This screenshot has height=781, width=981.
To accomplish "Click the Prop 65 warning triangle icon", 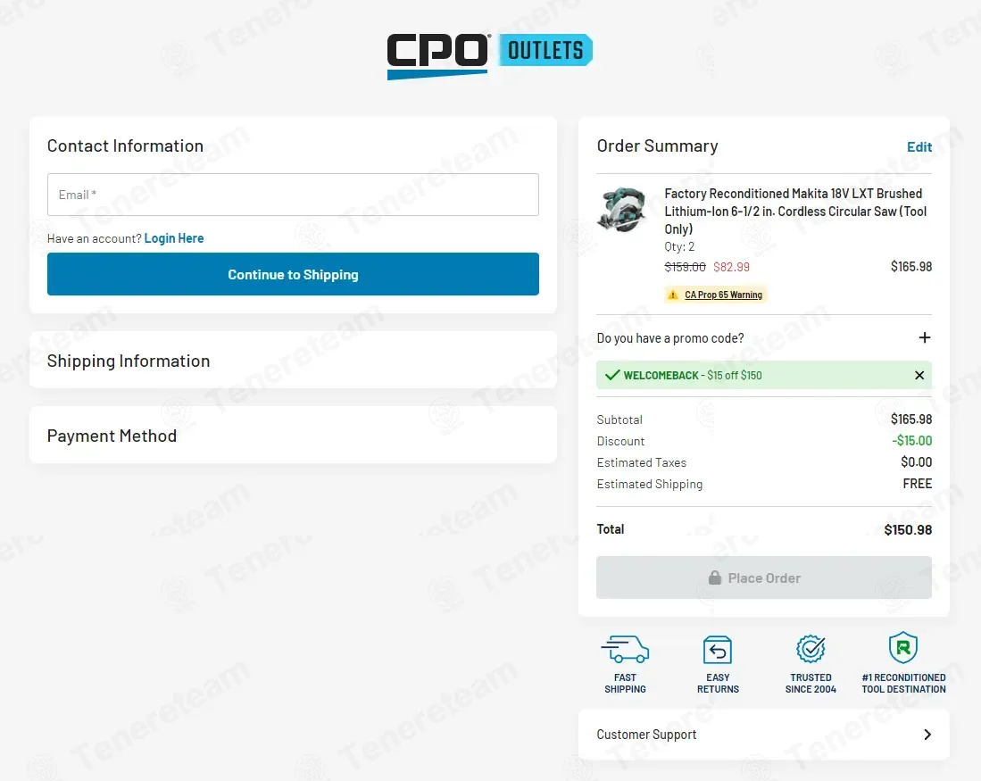I will (673, 295).
